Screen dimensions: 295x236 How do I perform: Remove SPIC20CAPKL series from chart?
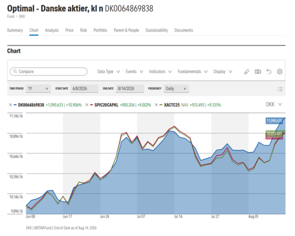(87, 105)
